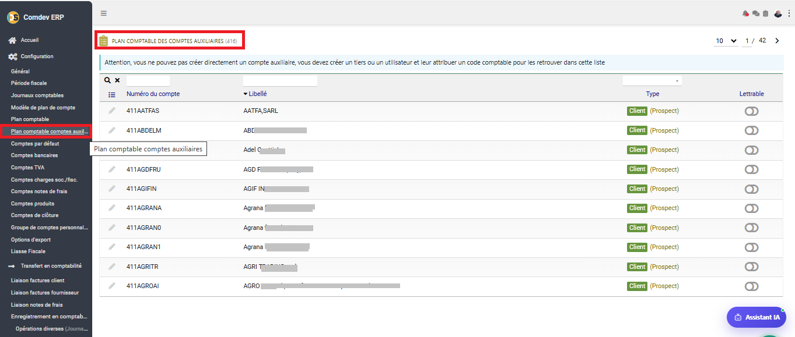
Task: Open the Type filter dropdown
Action: pos(652,81)
